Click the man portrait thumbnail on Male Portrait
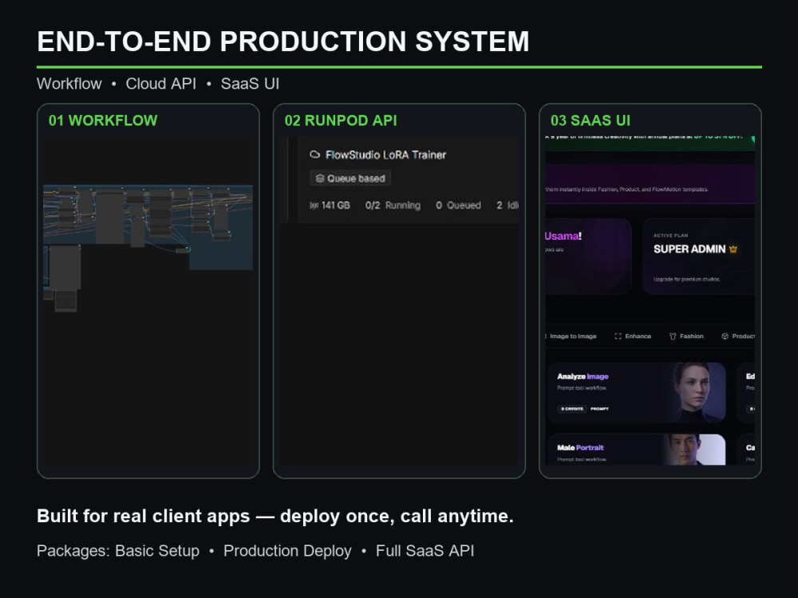798x598 pixels. (x=695, y=450)
